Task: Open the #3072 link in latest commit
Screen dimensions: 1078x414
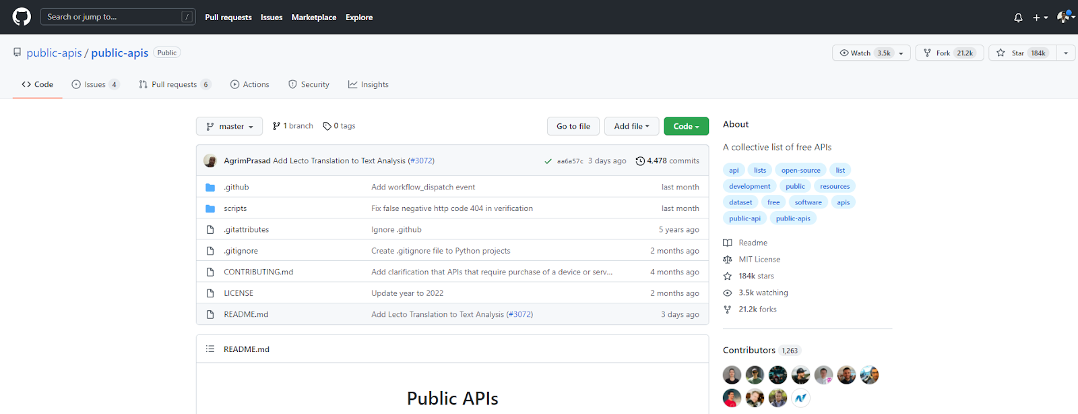Action: [x=422, y=160]
